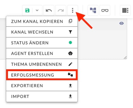Click the text area resize handle

125,58
